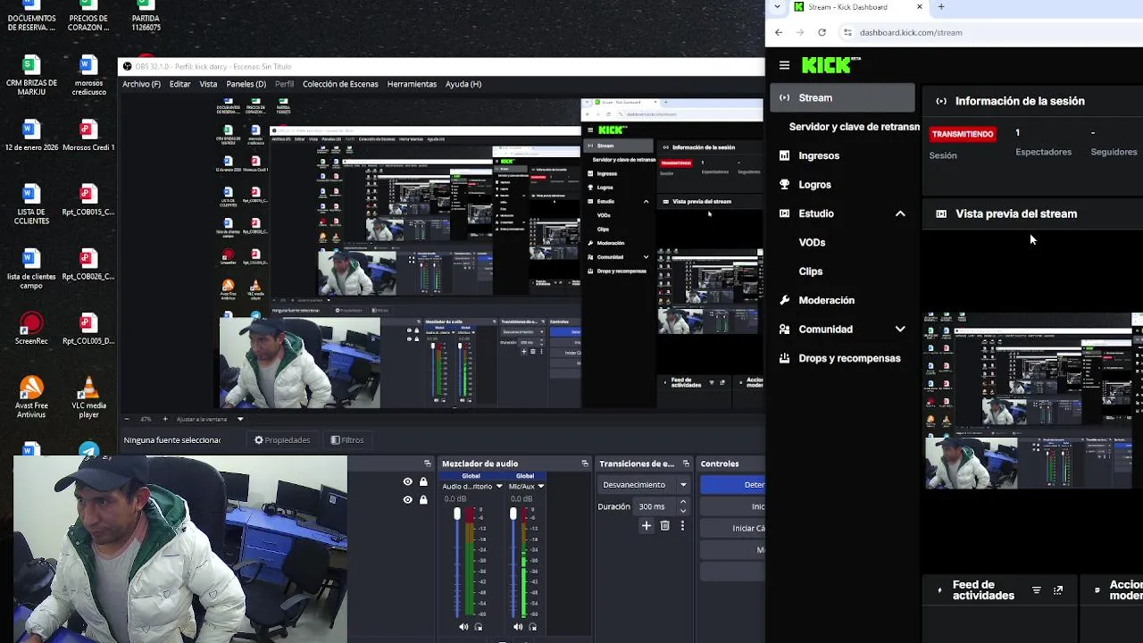Open PARTIDA 11266075 desktop icon
Image resolution: width=1143 pixels, height=643 pixels.
[146, 16]
